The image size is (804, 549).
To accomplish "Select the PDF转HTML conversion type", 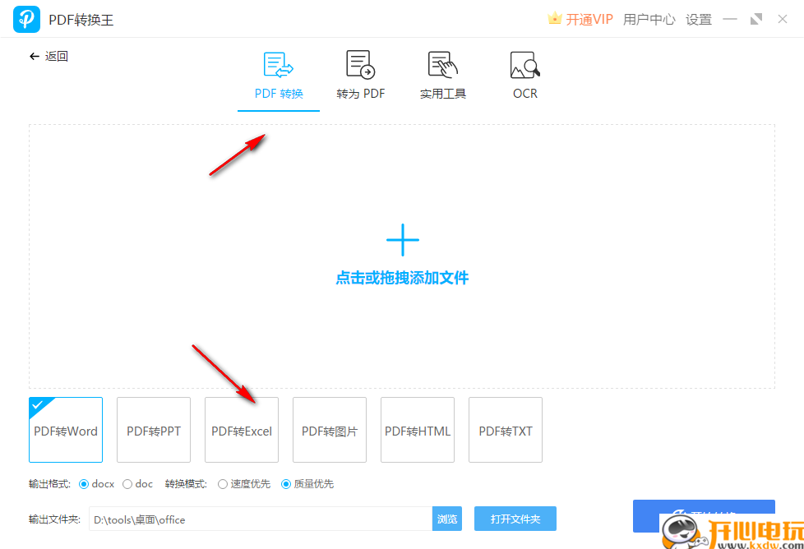I will click(417, 430).
